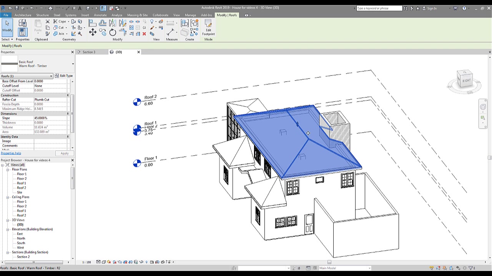The height and width of the screenshot is (276, 492).
Task: Collapse the Floor Plans tree branch
Action: (8, 169)
